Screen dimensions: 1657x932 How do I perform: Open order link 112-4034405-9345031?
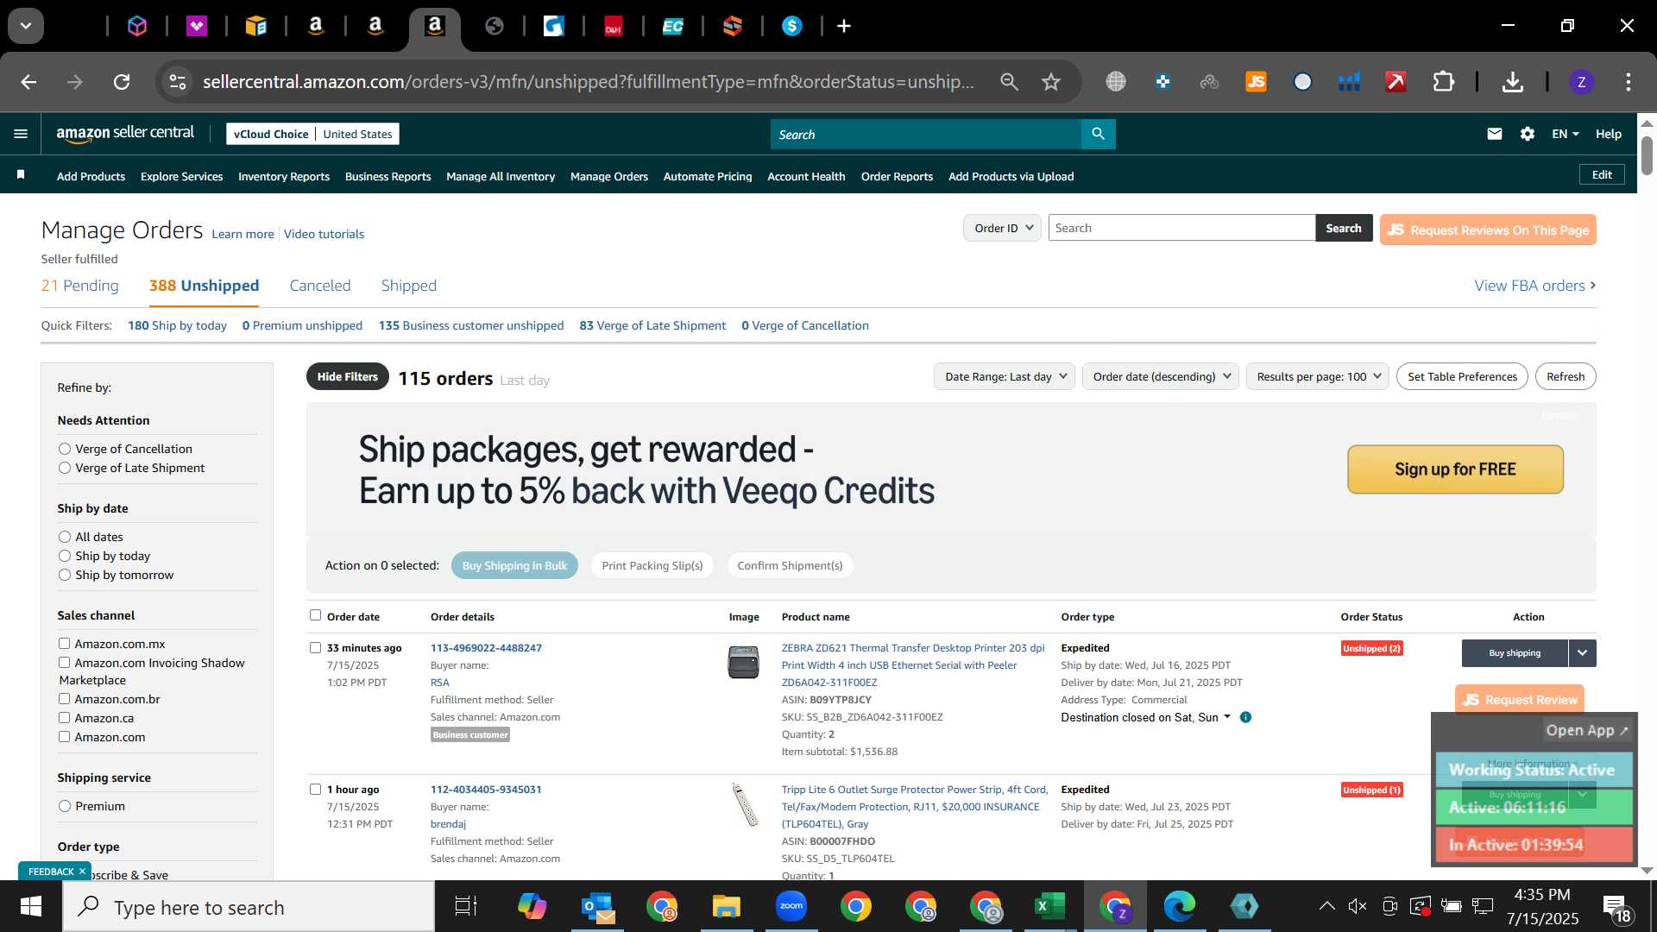pyautogui.click(x=486, y=789)
